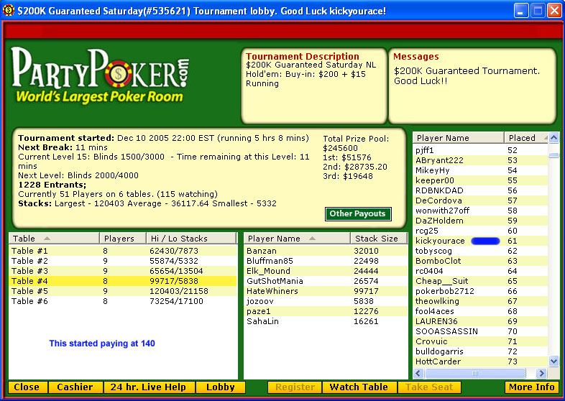Open 24 hr. Live Help
The image size is (565, 401).
(x=150, y=387)
